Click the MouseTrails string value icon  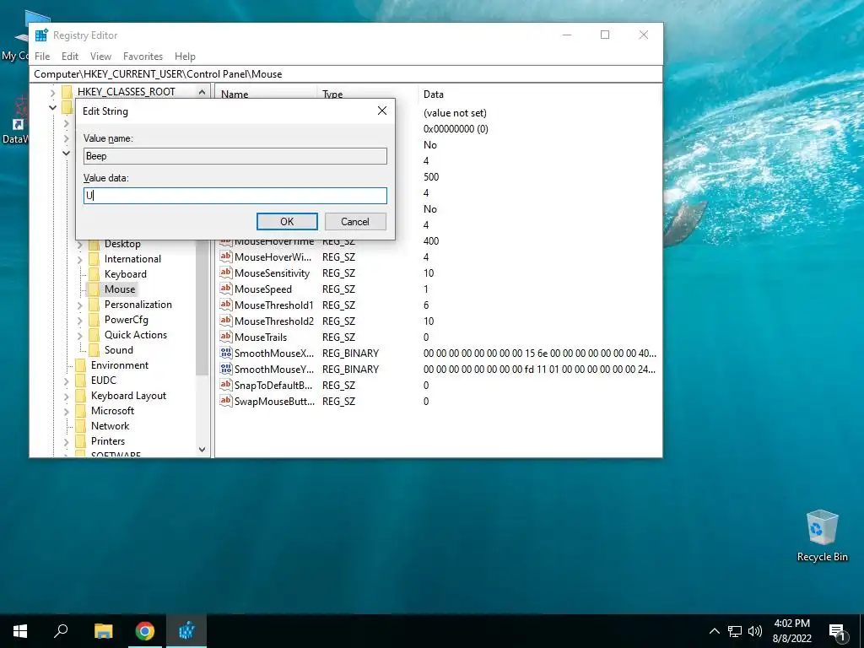pyautogui.click(x=225, y=337)
